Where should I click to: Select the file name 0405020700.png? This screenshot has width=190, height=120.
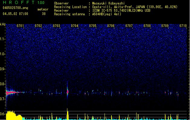click(15, 8)
